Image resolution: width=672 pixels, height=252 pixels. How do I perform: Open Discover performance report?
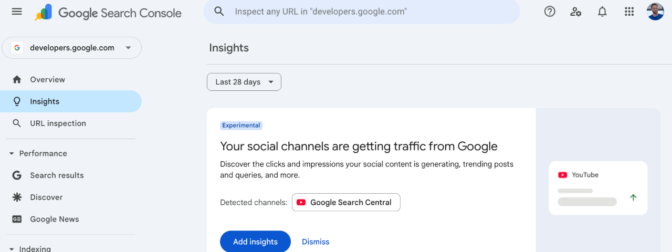coord(71,197)
